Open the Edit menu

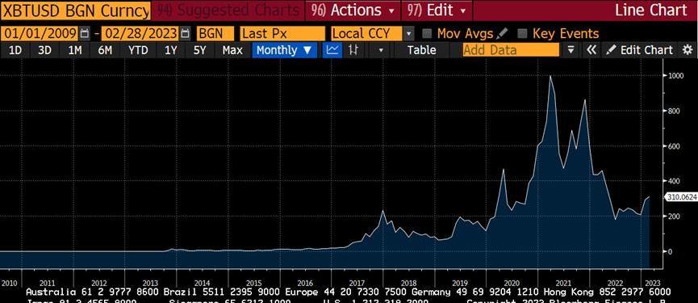coord(437,11)
